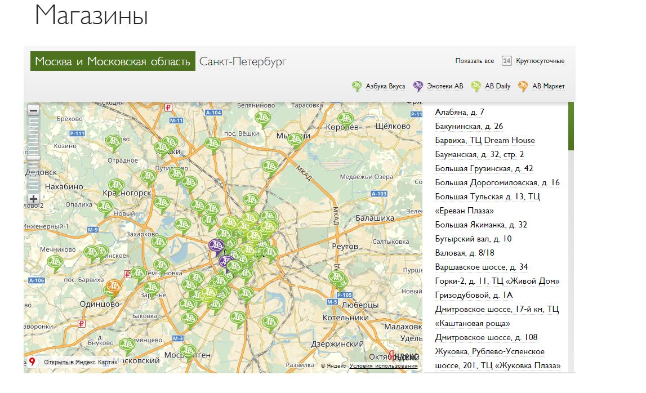
Task: Select the store pin at Мытищи
Action: tap(295, 141)
